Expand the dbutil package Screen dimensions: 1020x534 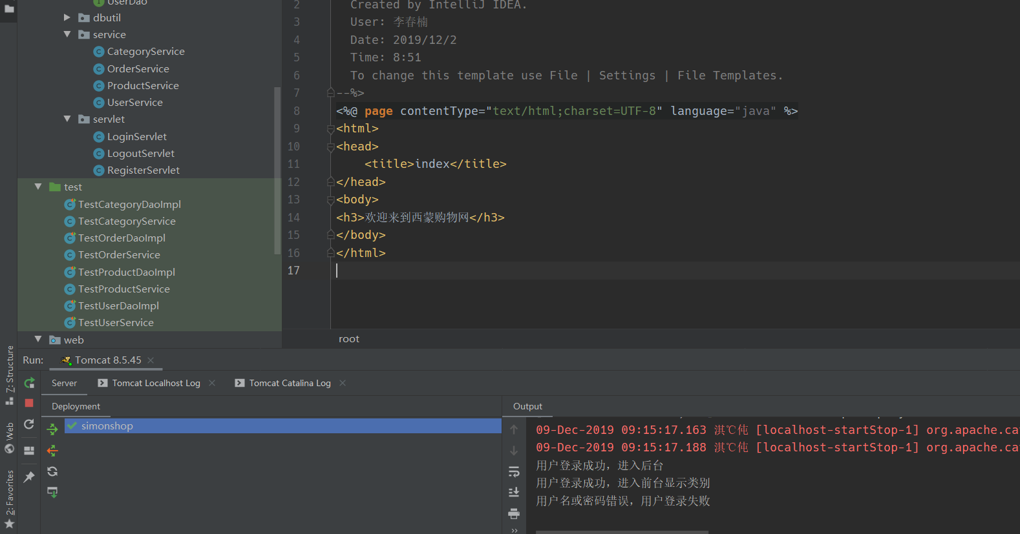(x=67, y=17)
